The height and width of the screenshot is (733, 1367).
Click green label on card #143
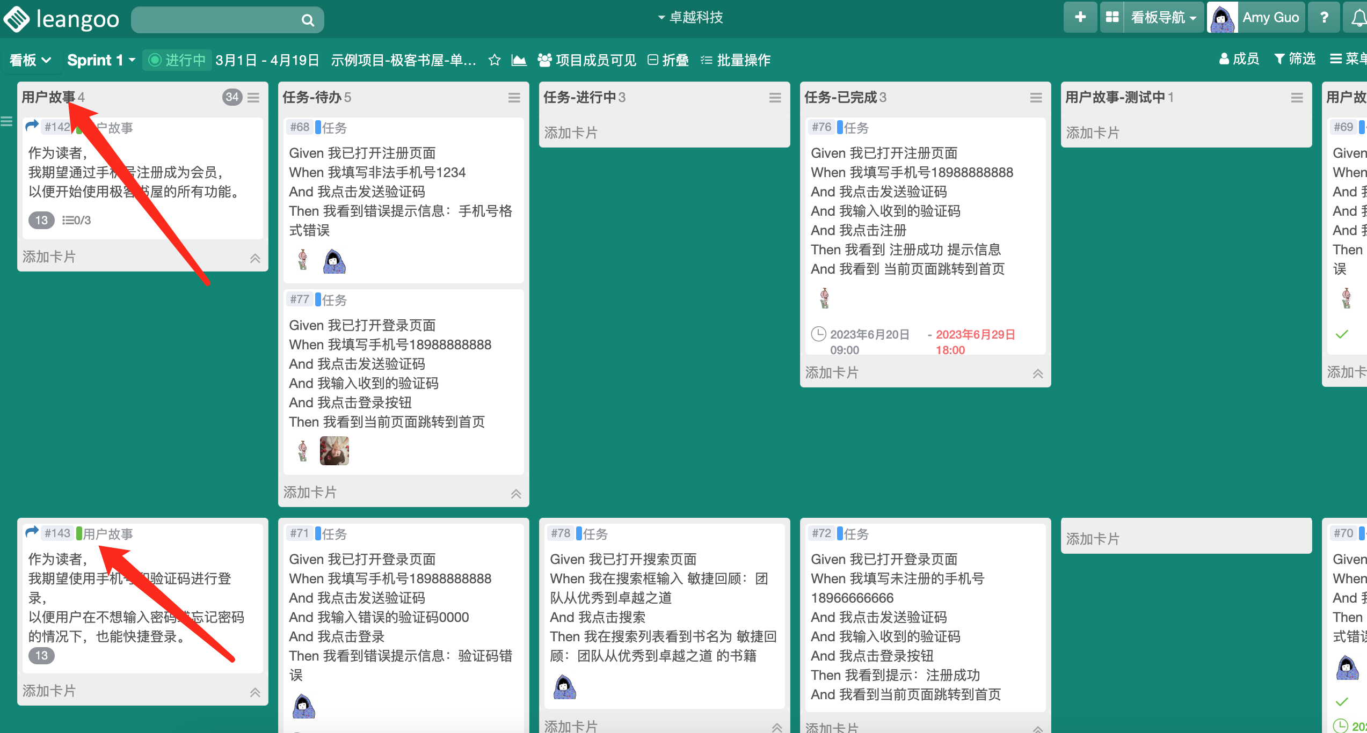point(79,533)
